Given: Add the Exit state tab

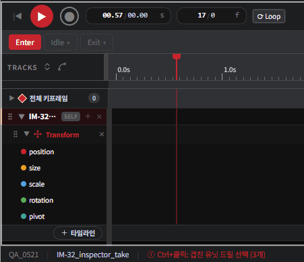Looking at the screenshot, I should click(96, 42).
